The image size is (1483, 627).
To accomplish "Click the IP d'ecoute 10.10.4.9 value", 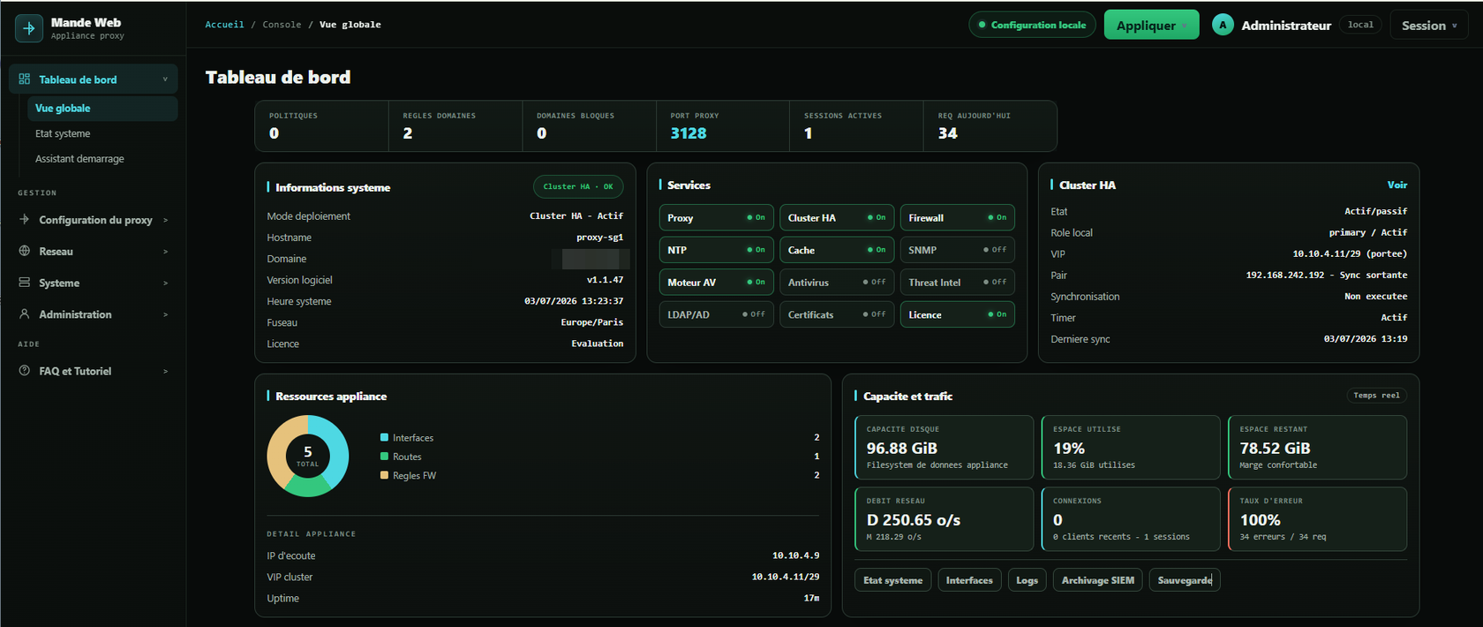I will tap(795, 555).
